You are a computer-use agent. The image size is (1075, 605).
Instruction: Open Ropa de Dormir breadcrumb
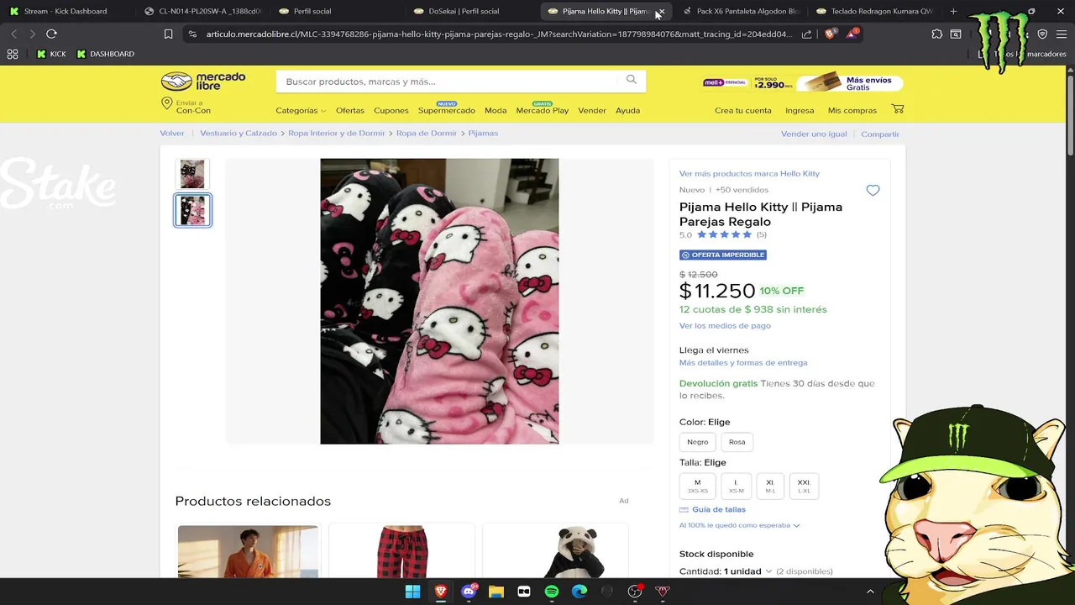point(427,134)
